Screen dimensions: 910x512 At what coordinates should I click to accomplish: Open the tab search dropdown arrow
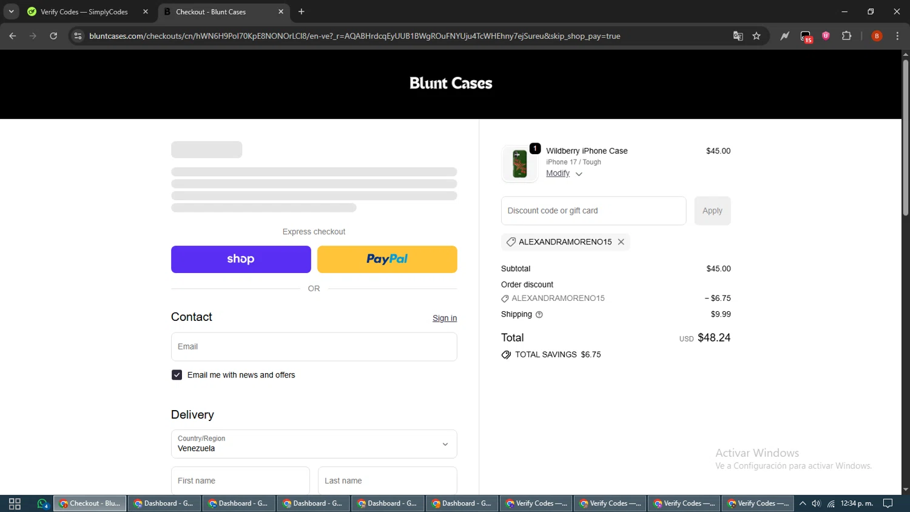click(11, 12)
